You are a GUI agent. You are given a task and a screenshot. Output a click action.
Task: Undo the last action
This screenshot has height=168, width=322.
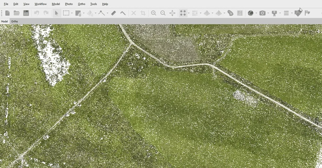pos(36,13)
